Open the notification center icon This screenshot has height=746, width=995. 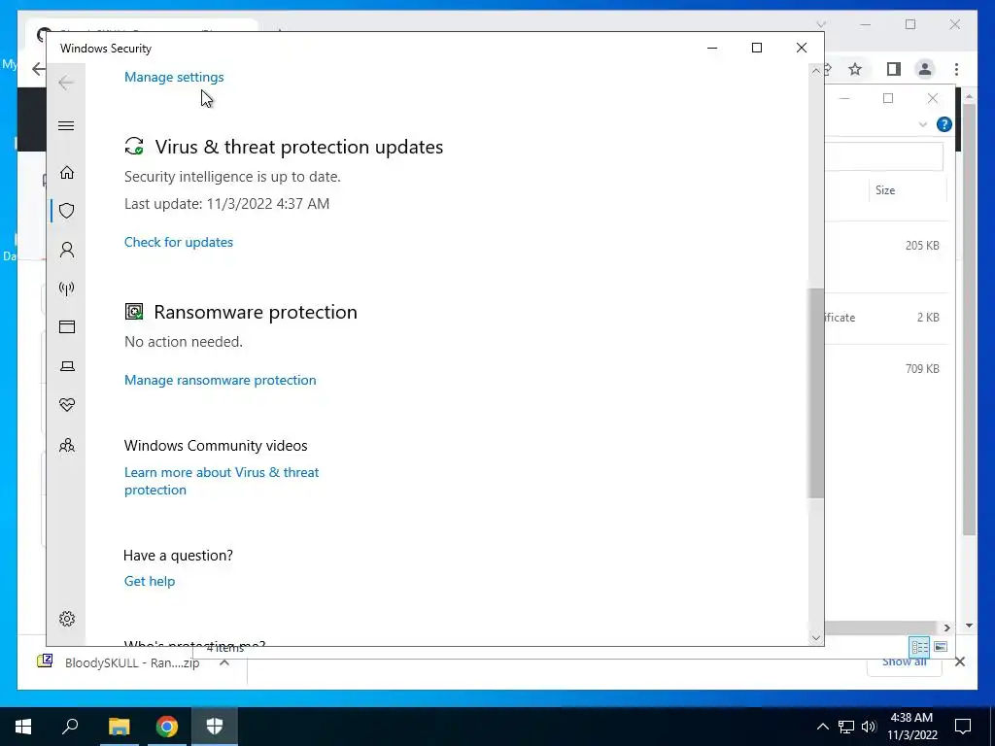pos(963,727)
